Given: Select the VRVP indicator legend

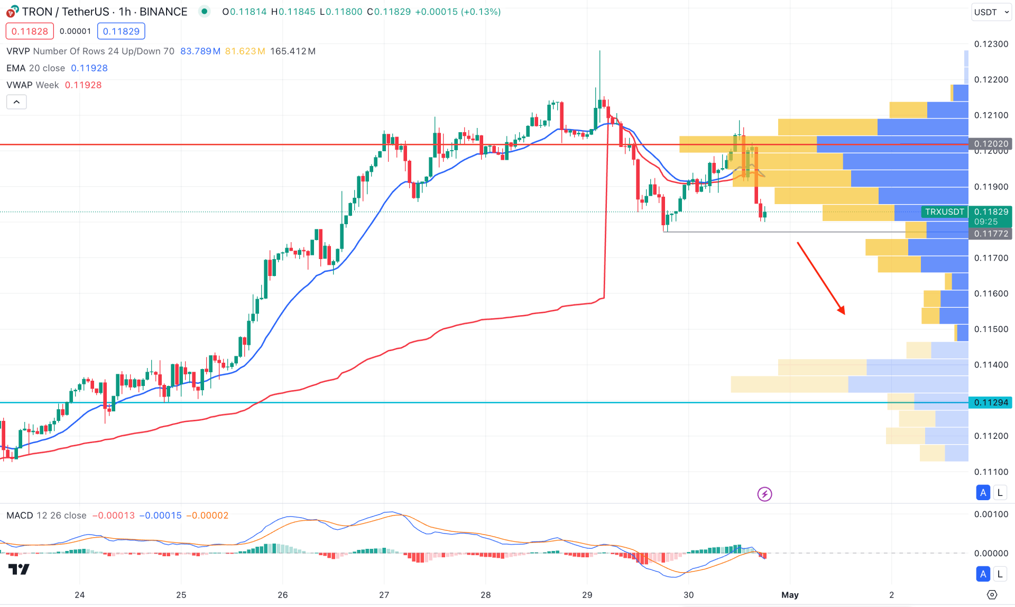Looking at the screenshot, I should tap(90, 51).
